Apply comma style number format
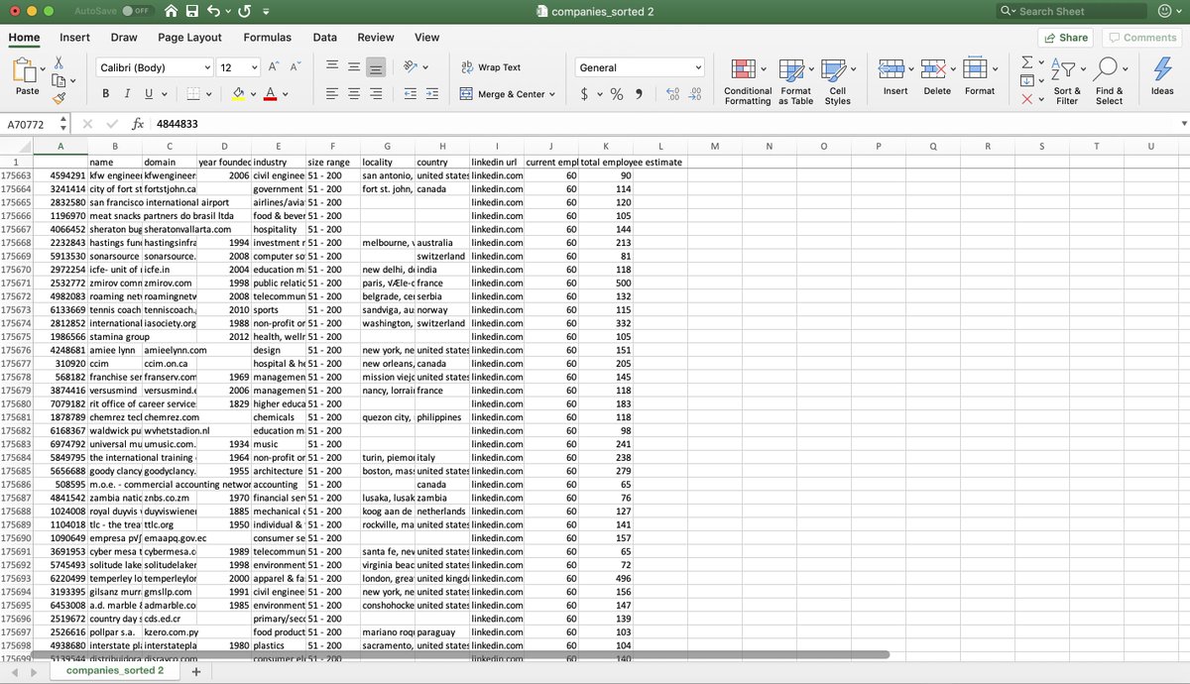Image resolution: width=1190 pixels, height=684 pixels. point(639,94)
